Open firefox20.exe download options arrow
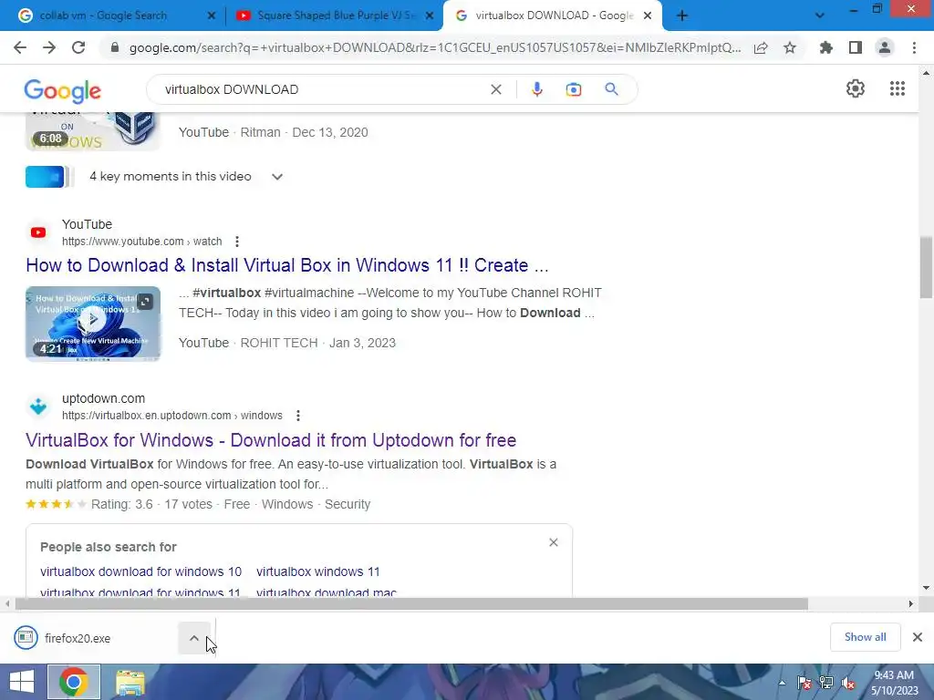Screen dimensions: 934x700 click(194, 638)
